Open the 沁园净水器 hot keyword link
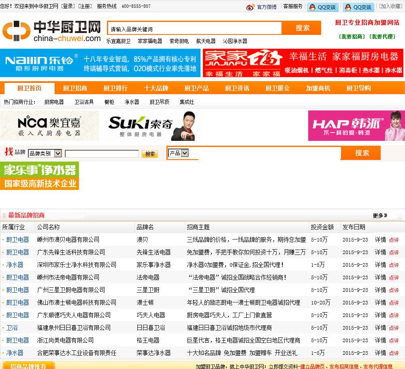Screen dimensions: 405x369 pyautogui.click(x=235, y=41)
